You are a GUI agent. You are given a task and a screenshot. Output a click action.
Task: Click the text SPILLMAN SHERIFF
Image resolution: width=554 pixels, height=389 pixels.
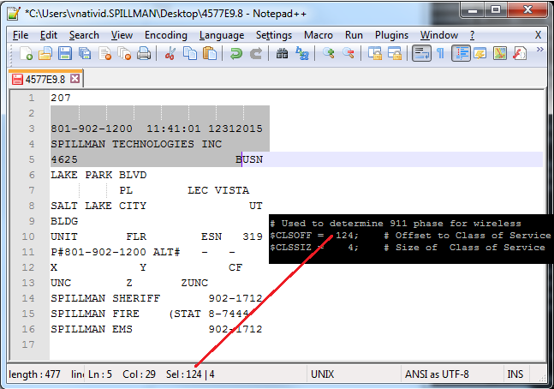coord(105,298)
